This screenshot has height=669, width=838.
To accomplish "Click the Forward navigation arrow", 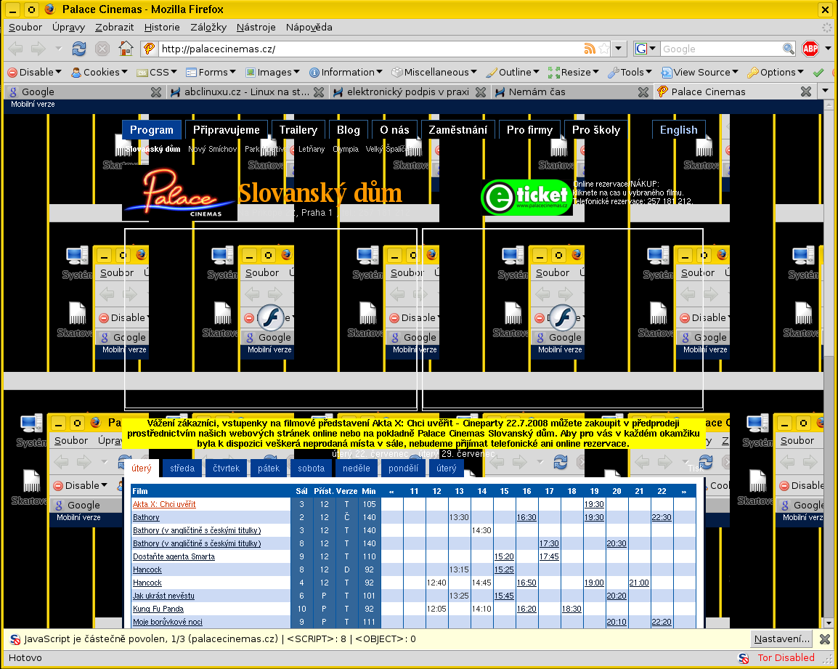I will click(x=38, y=49).
